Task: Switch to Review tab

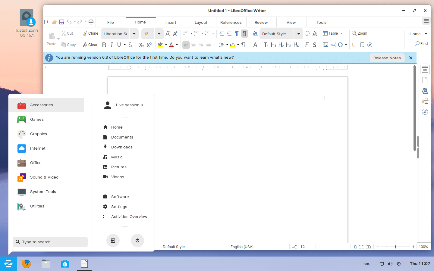Action: tap(261, 22)
